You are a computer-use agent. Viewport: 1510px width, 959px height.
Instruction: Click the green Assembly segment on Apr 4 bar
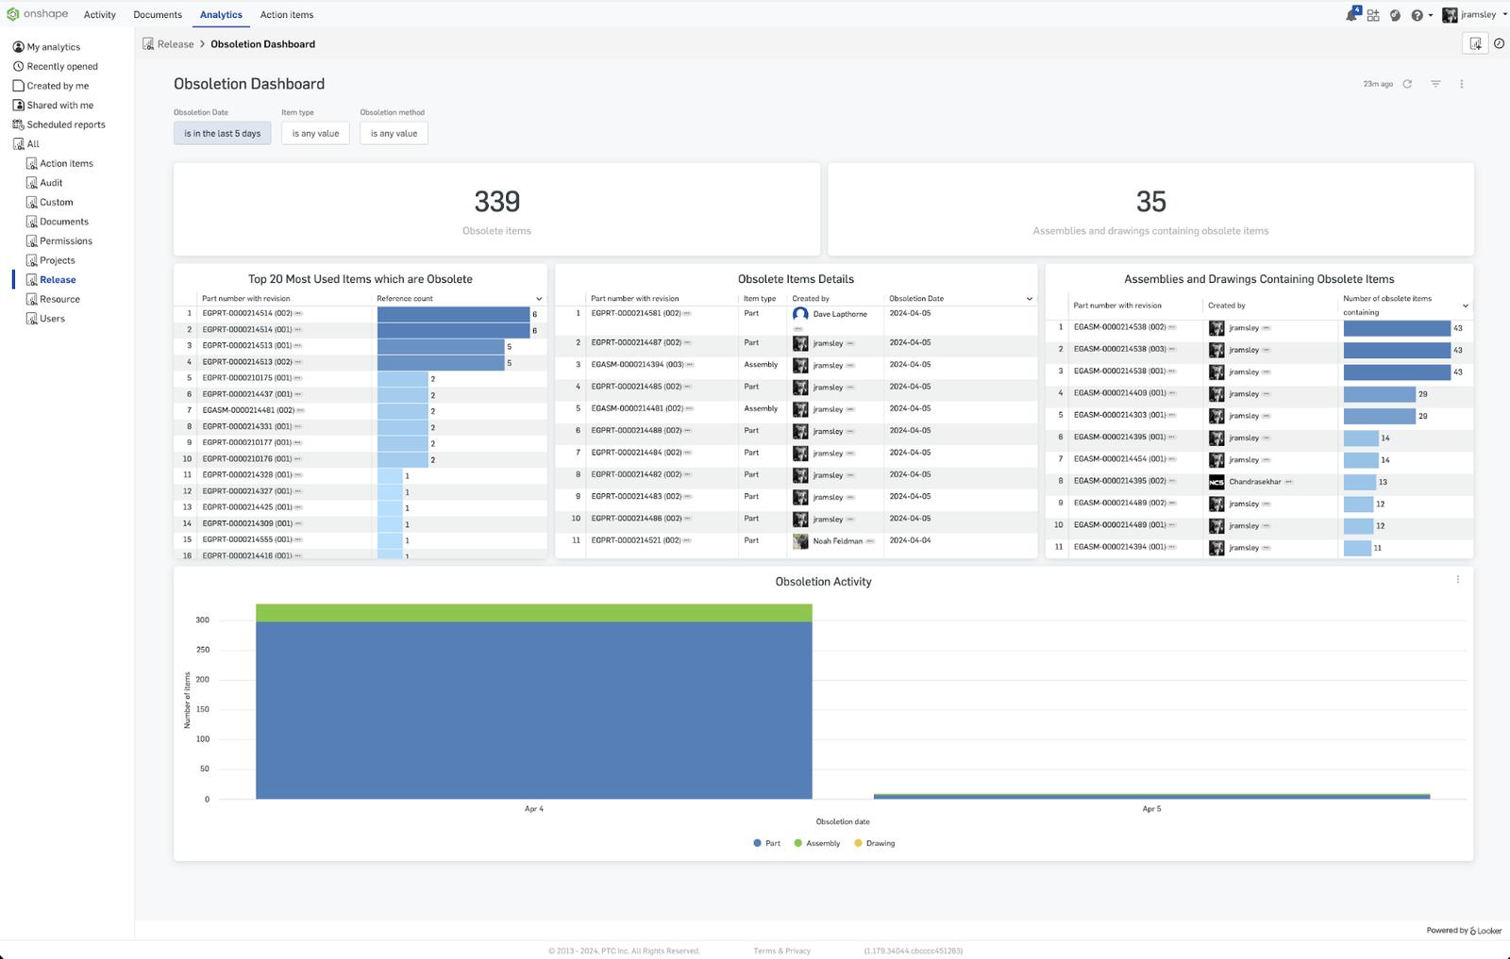tap(533, 613)
